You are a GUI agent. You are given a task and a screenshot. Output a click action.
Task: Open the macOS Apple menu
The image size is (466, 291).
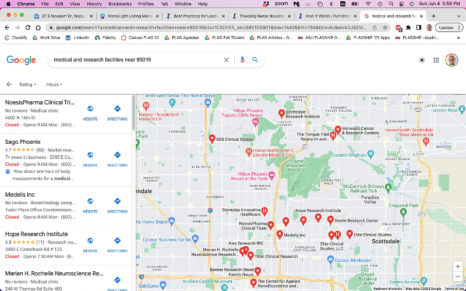pos(8,4)
